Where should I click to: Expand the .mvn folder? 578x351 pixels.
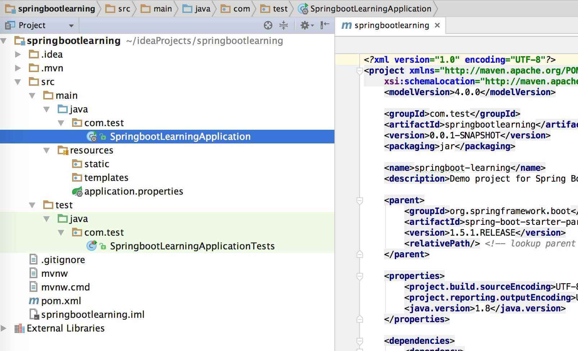18,68
